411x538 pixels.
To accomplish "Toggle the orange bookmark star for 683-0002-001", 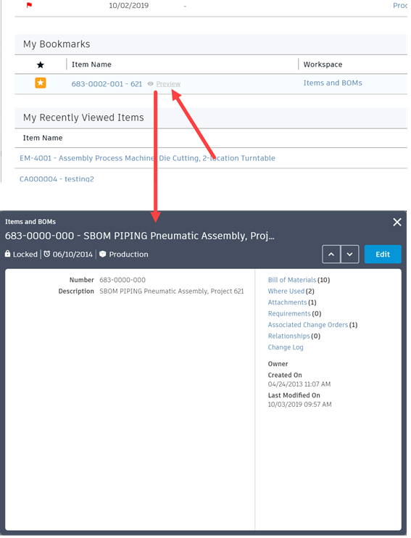I will [41, 83].
